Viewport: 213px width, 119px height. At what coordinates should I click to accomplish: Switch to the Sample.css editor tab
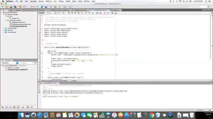(116, 10)
